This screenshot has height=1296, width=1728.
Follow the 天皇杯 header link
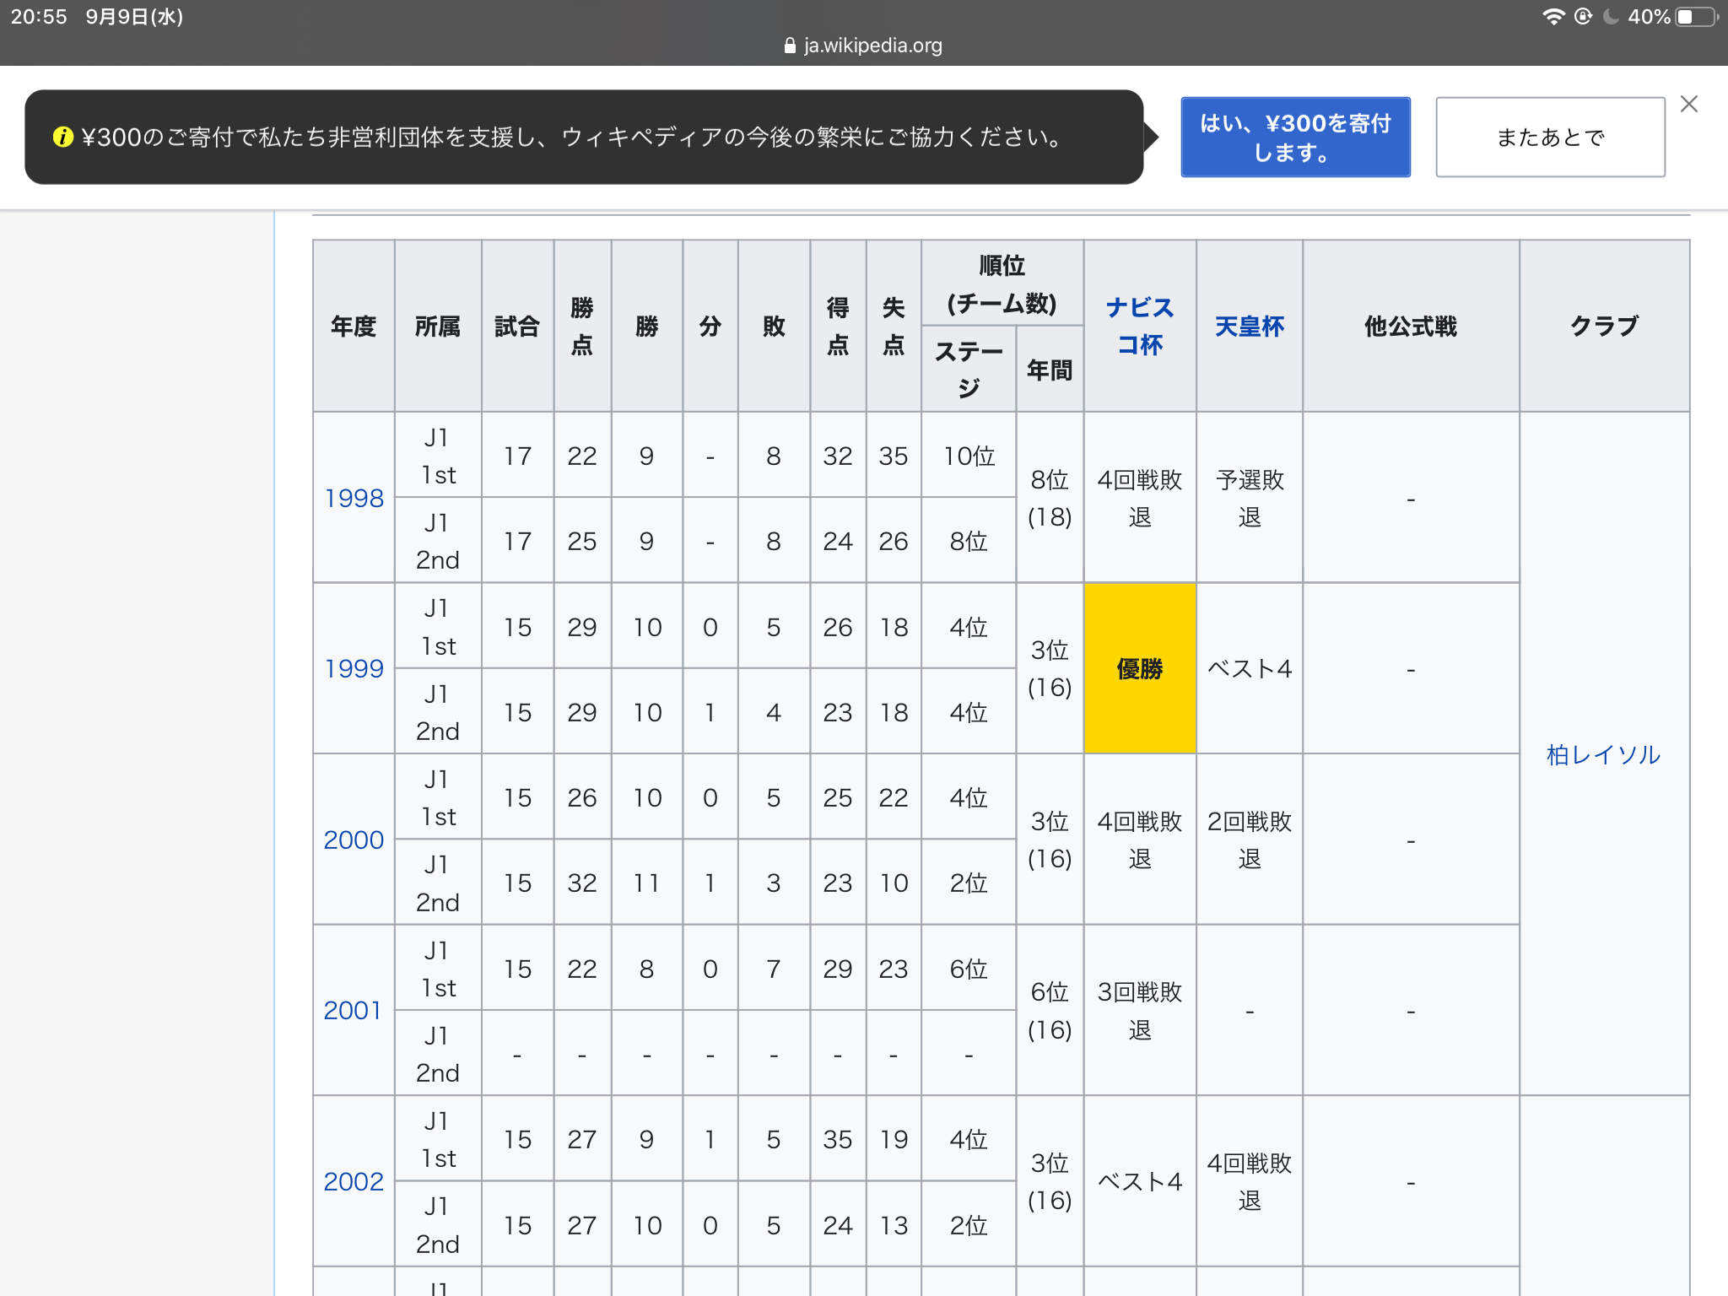point(1249,326)
